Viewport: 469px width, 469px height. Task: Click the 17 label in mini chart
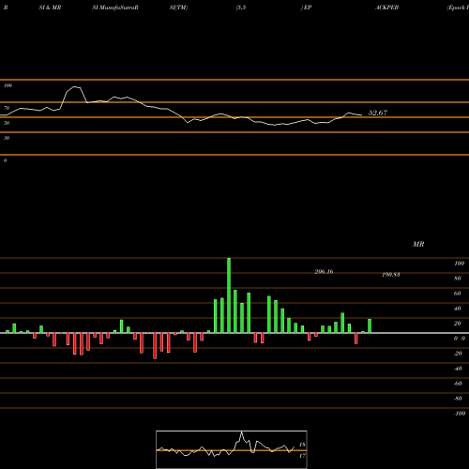(x=302, y=456)
